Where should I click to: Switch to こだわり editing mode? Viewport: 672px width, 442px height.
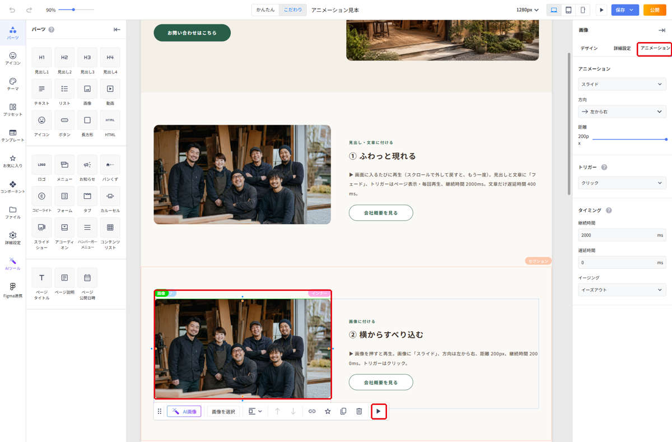click(292, 10)
